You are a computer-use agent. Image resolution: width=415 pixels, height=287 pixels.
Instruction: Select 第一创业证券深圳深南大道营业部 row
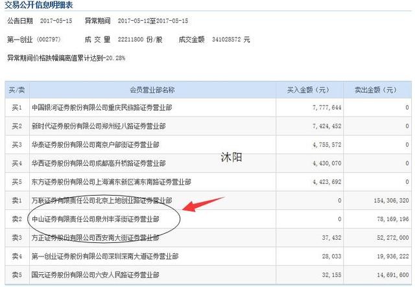[x=208, y=256]
